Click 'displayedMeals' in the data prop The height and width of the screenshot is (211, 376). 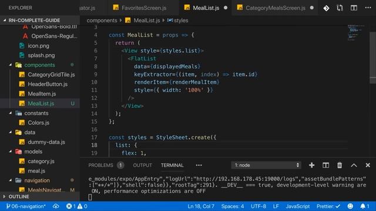coord(175,66)
